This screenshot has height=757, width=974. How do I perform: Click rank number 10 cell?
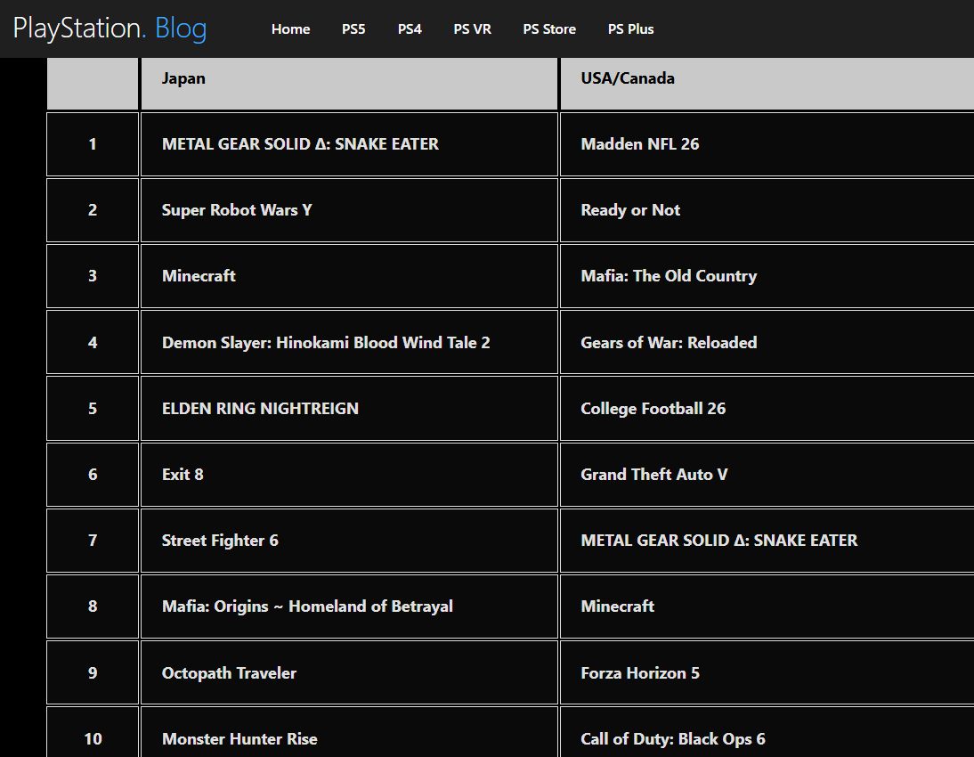pos(93,733)
